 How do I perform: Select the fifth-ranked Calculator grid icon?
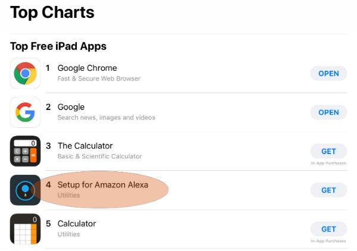point(25,229)
